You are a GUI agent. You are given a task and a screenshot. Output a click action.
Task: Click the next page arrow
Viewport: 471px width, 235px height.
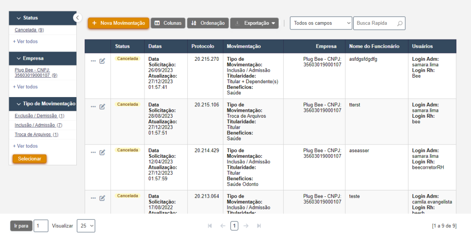point(246,226)
